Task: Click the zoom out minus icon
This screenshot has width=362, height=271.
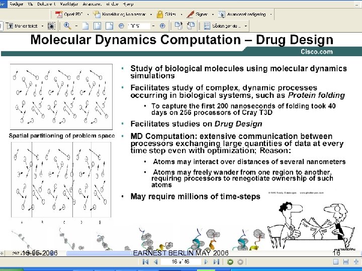Action: 121,26
